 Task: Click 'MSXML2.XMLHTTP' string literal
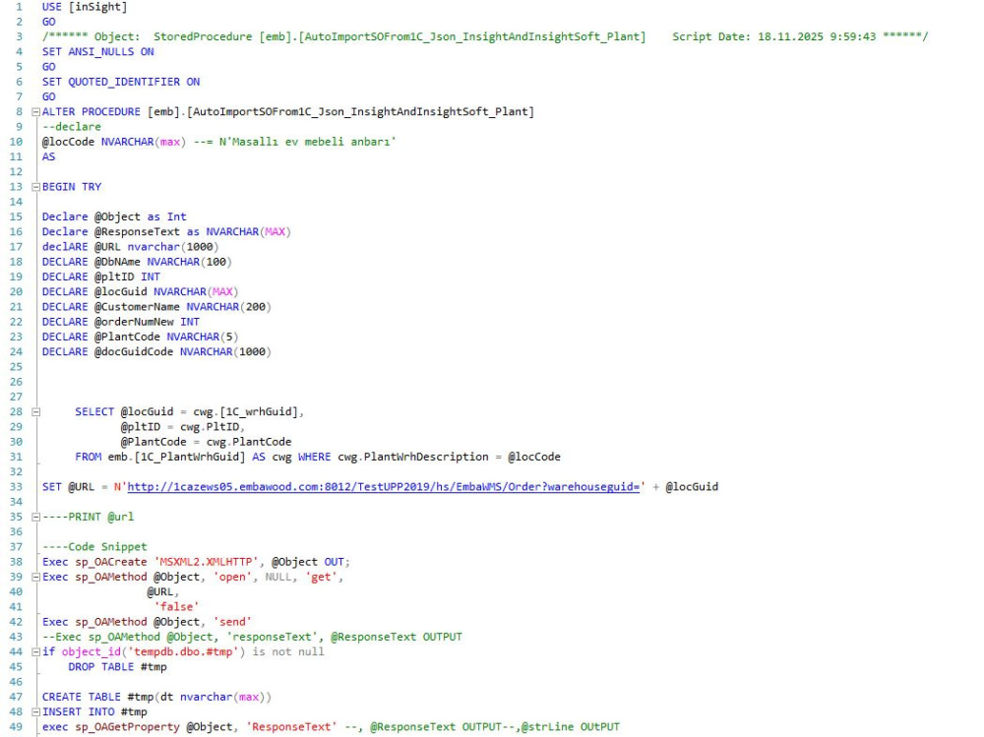coord(206,563)
